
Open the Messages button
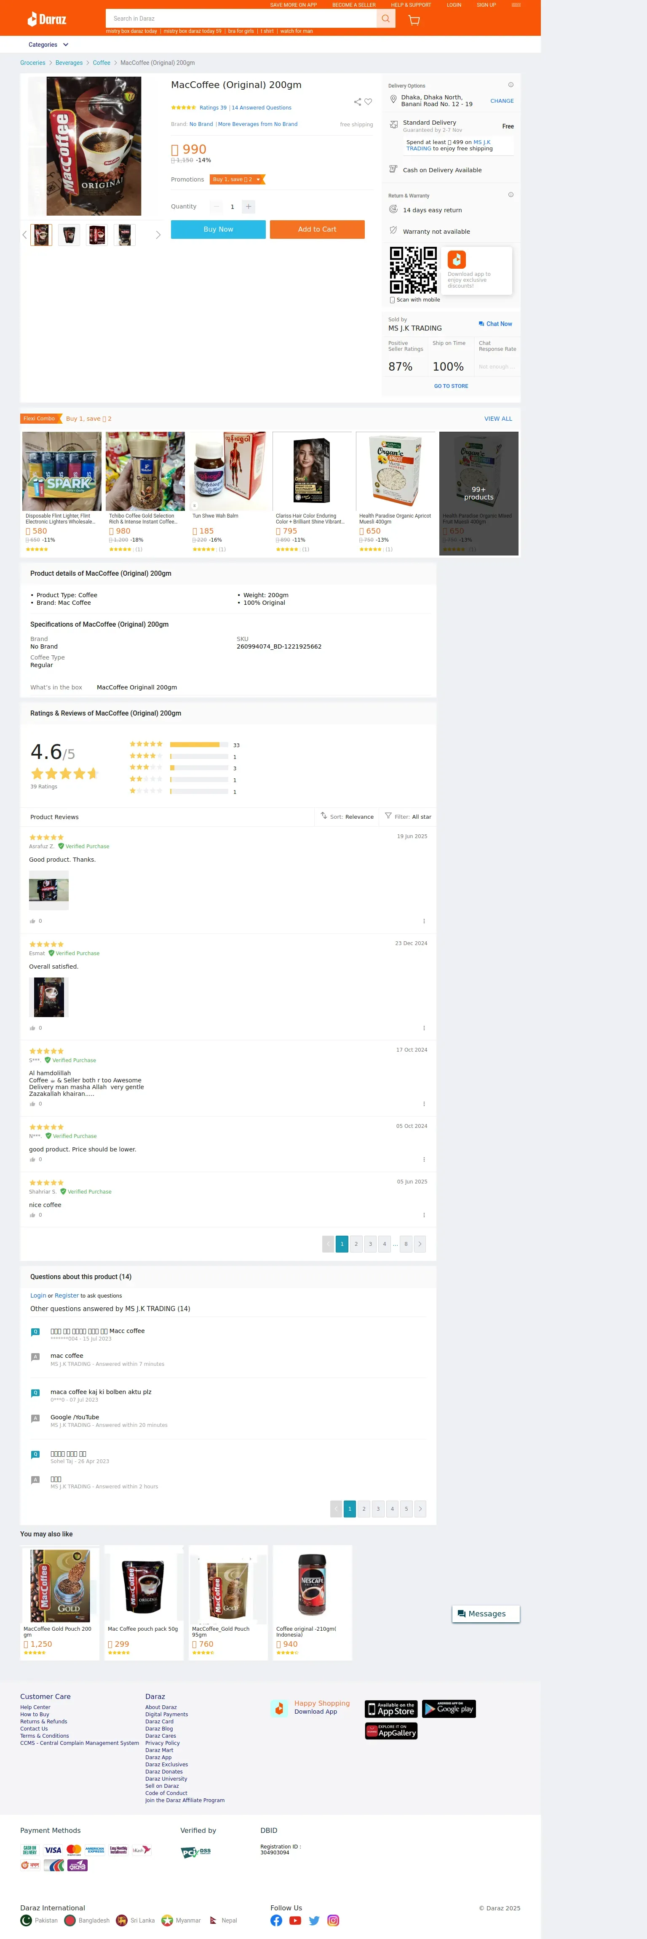[x=486, y=1613]
